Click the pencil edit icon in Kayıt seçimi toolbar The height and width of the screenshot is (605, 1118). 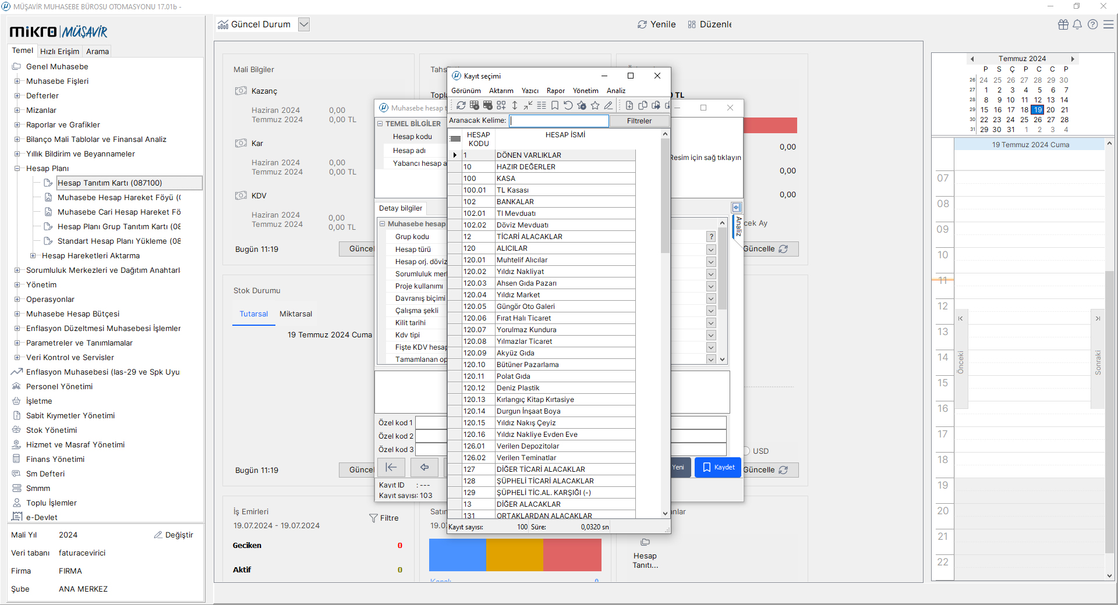coord(608,105)
